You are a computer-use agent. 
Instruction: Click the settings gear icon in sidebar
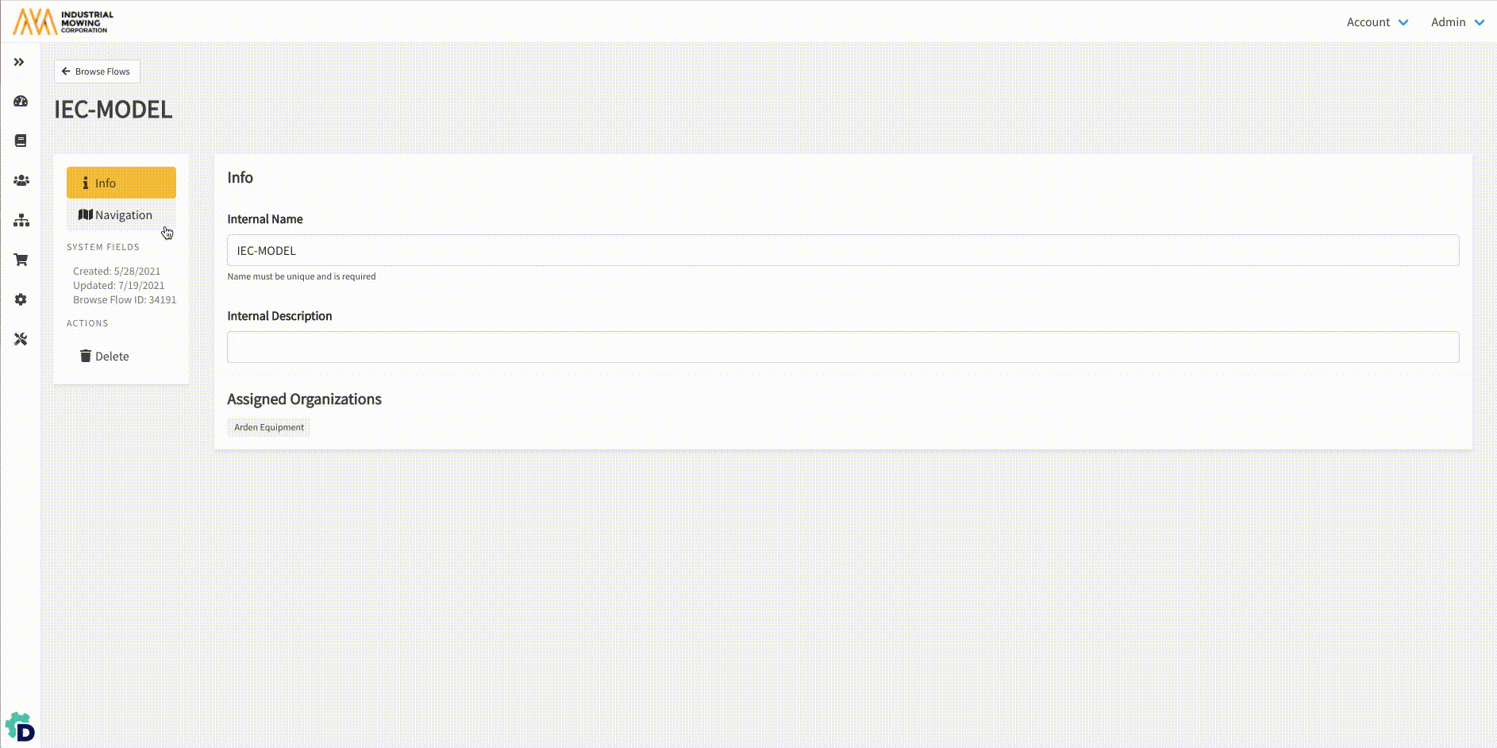coord(21,299)
